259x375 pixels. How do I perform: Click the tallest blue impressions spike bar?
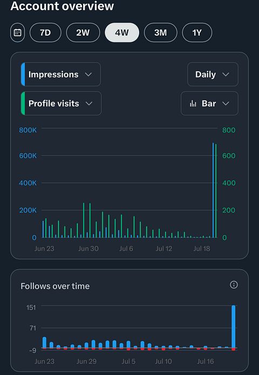[213, 190]
